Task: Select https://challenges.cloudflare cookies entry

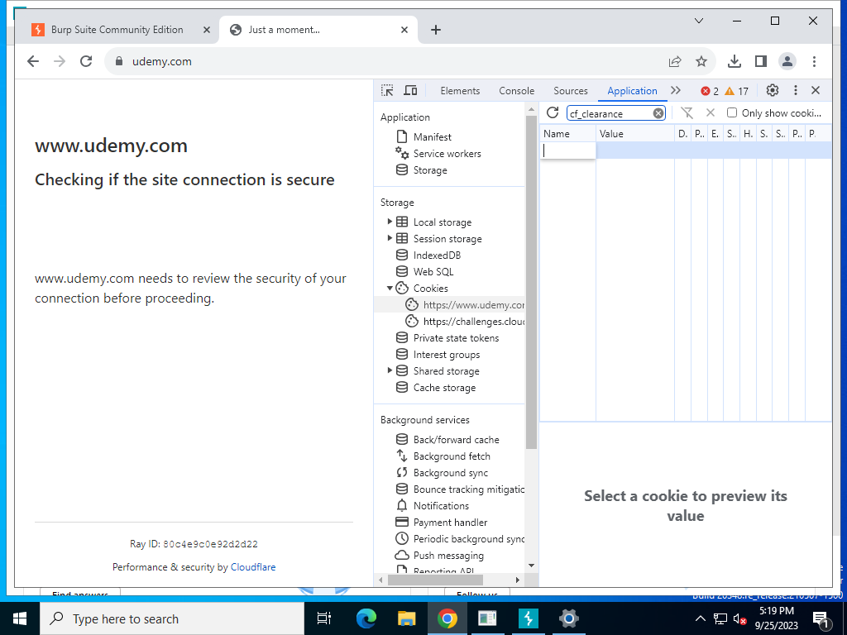Action: 465,322
